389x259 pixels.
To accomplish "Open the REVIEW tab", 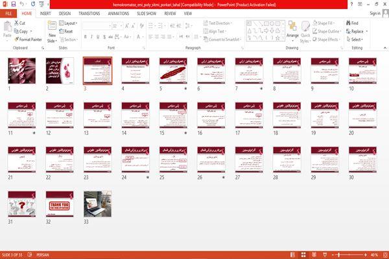I will 170,14.
